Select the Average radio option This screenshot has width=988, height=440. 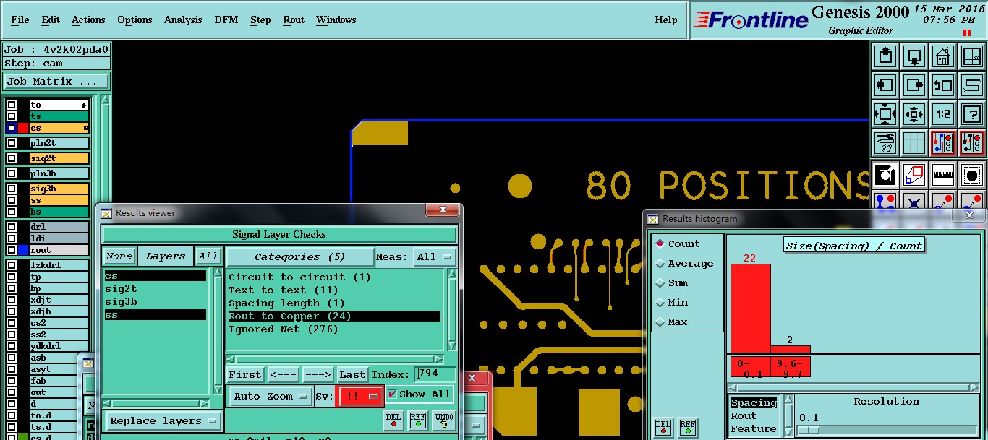tap(684, 264)
